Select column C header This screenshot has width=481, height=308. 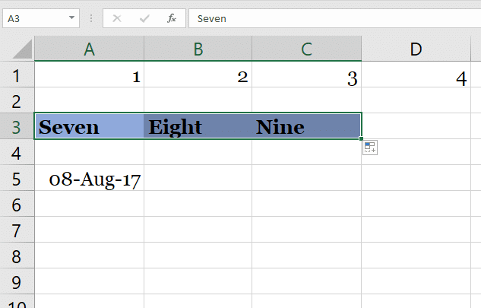tap(307, 49)
